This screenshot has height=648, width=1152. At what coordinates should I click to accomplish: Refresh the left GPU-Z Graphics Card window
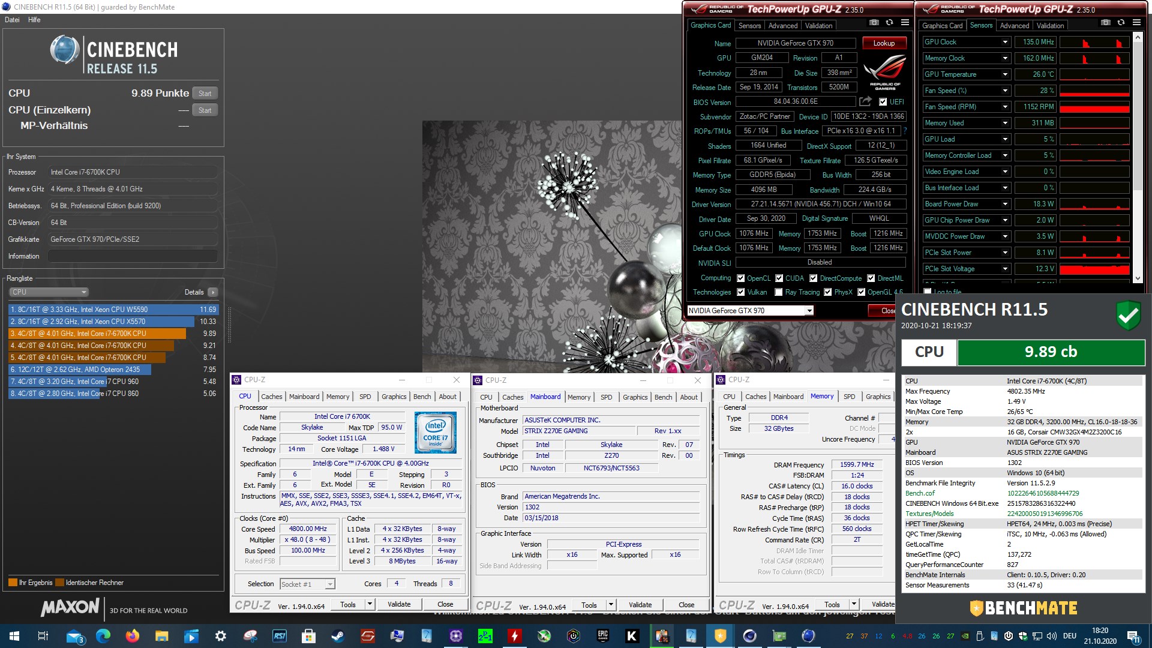point(889,23)
